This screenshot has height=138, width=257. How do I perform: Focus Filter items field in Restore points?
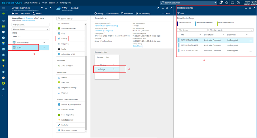[192, 30]
